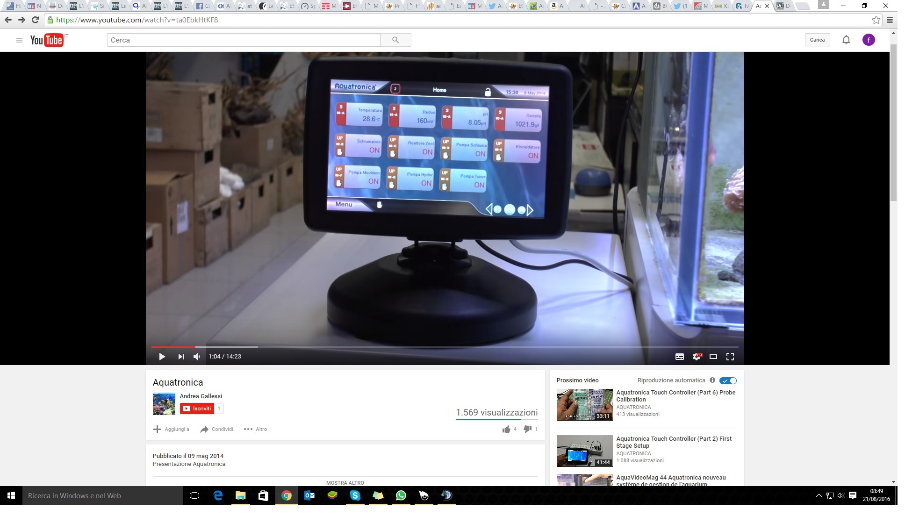Click the Carica upload button
This screenshot has width=905, height=516.
click(x=817, y=40)
